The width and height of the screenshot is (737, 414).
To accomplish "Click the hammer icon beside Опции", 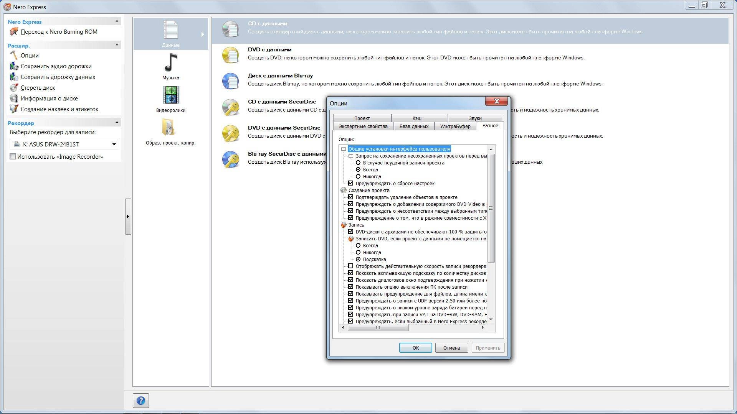I will [x=14, y=56].
